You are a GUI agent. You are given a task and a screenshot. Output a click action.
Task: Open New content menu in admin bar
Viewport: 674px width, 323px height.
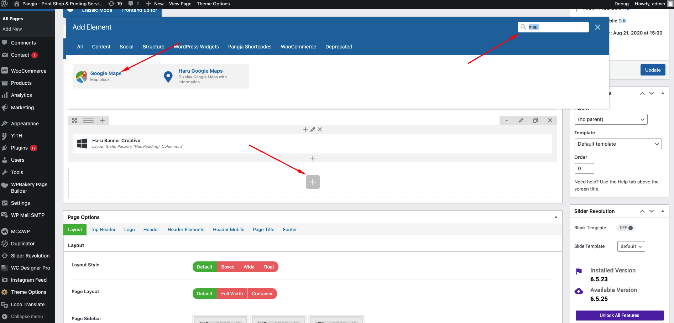155,4
